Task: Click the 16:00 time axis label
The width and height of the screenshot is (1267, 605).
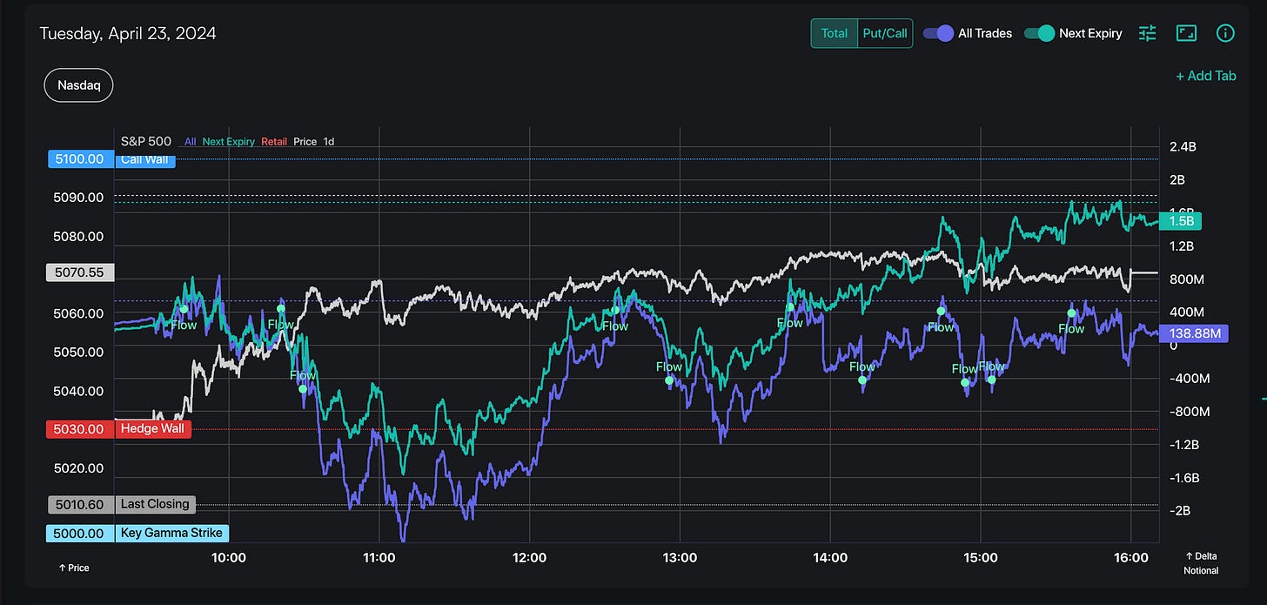Action: click(x=1130, y=558)
